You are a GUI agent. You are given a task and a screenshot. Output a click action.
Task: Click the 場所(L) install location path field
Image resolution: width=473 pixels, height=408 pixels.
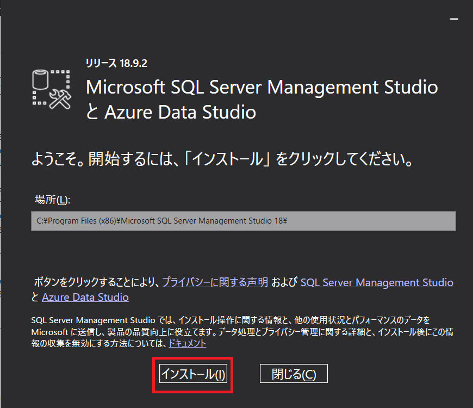244,221
